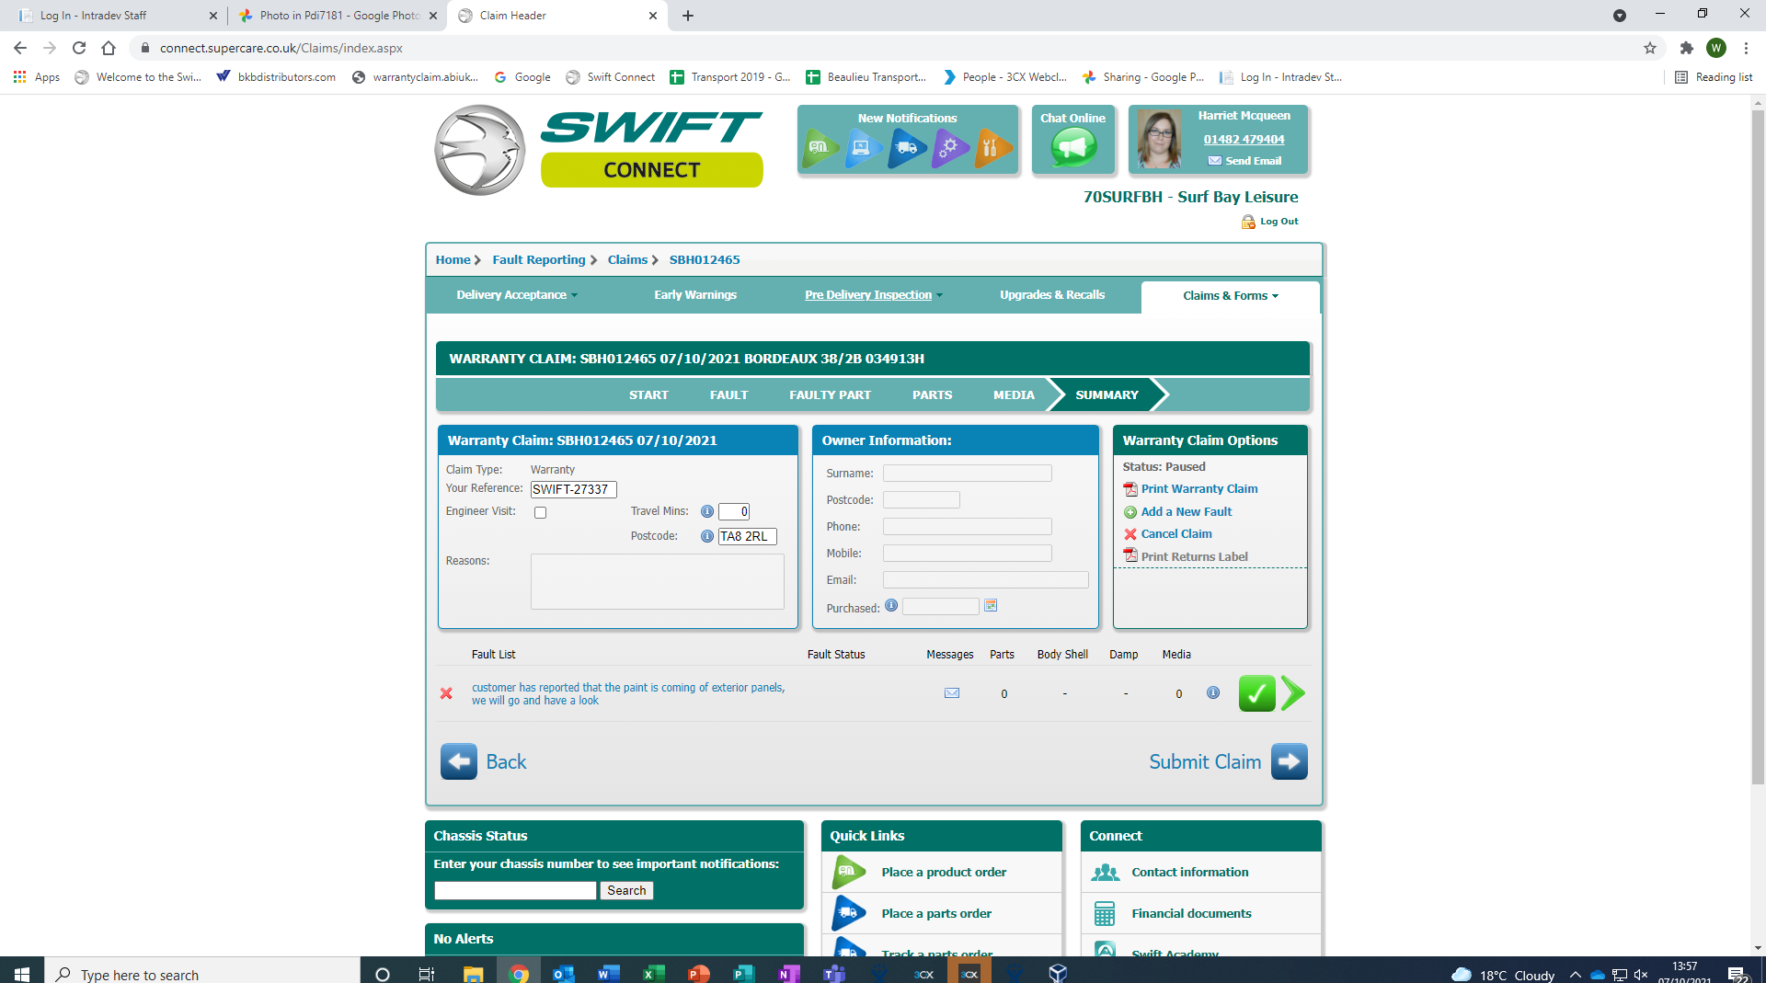Click the purple gear notification icon
This screenshot has height=983, width=1766.
pyautogui.click(x=949, y=148)
